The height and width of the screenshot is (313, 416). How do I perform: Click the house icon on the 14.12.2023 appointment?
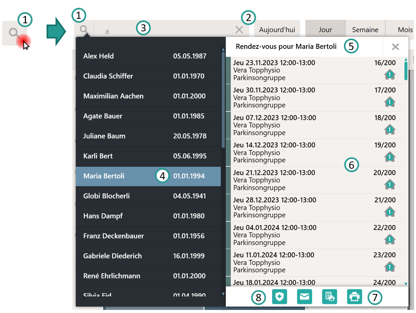tap(390, 157)
